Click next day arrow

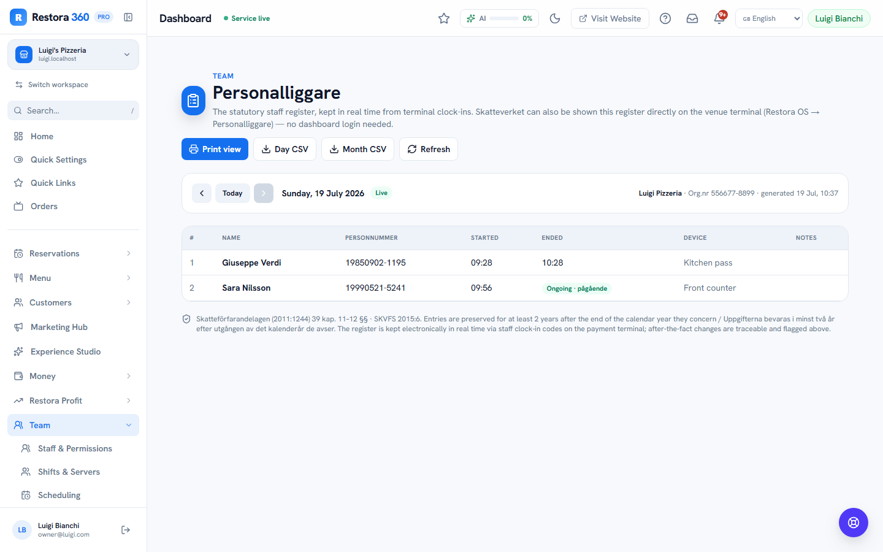(x=264, y=193)
